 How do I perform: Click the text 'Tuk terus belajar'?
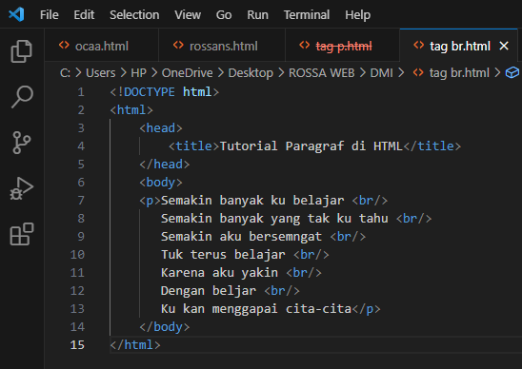(x=223, y=255)
